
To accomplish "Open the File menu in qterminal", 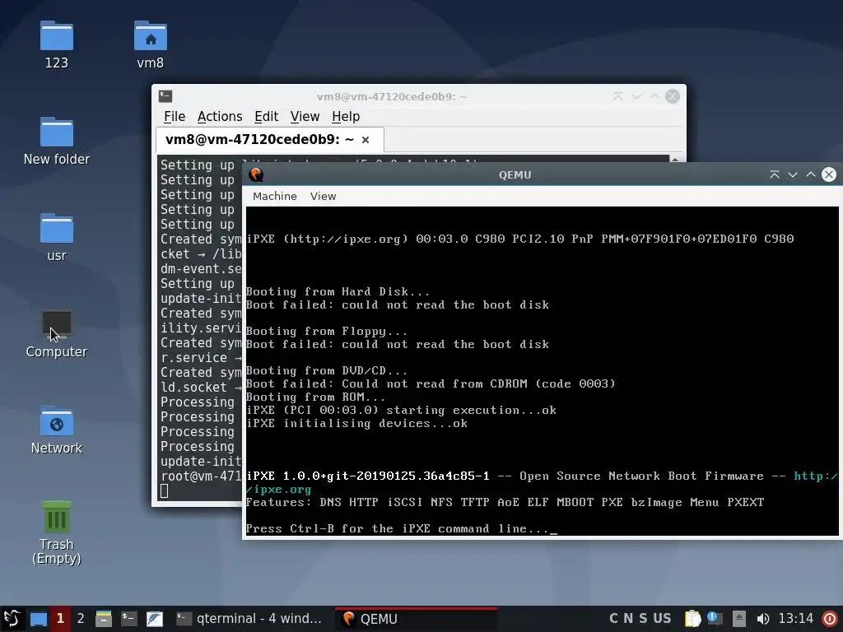I will [175, 117].
